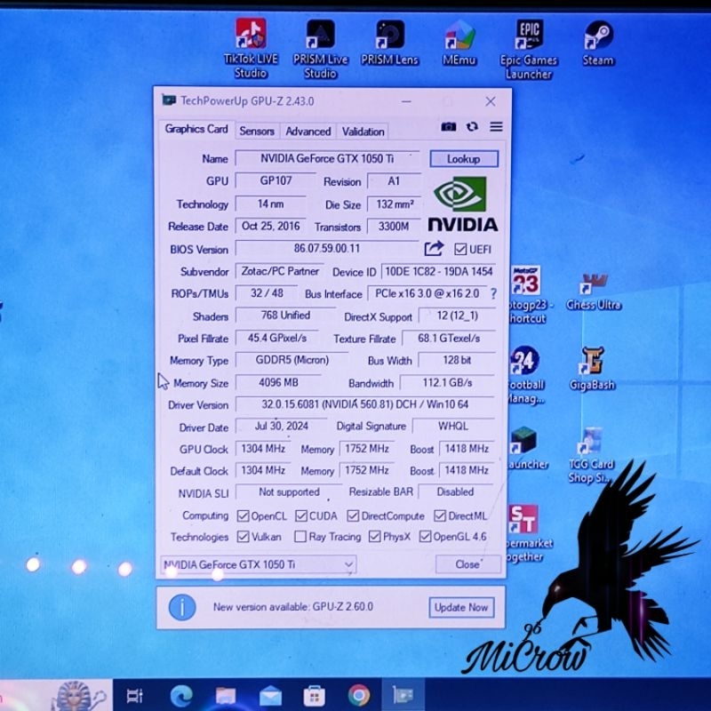Click Digital Signature WHQL value
Image resolution: width=711 pixels, height=711 pixels.
click(x=453, y=427)
